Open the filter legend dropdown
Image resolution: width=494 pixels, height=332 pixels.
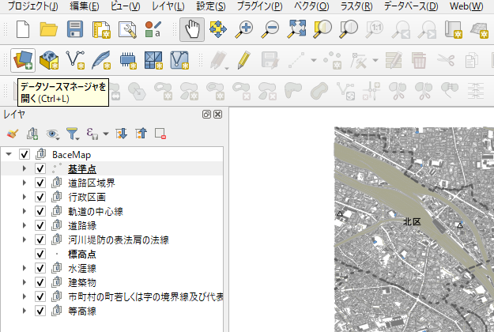coord(73,134)
